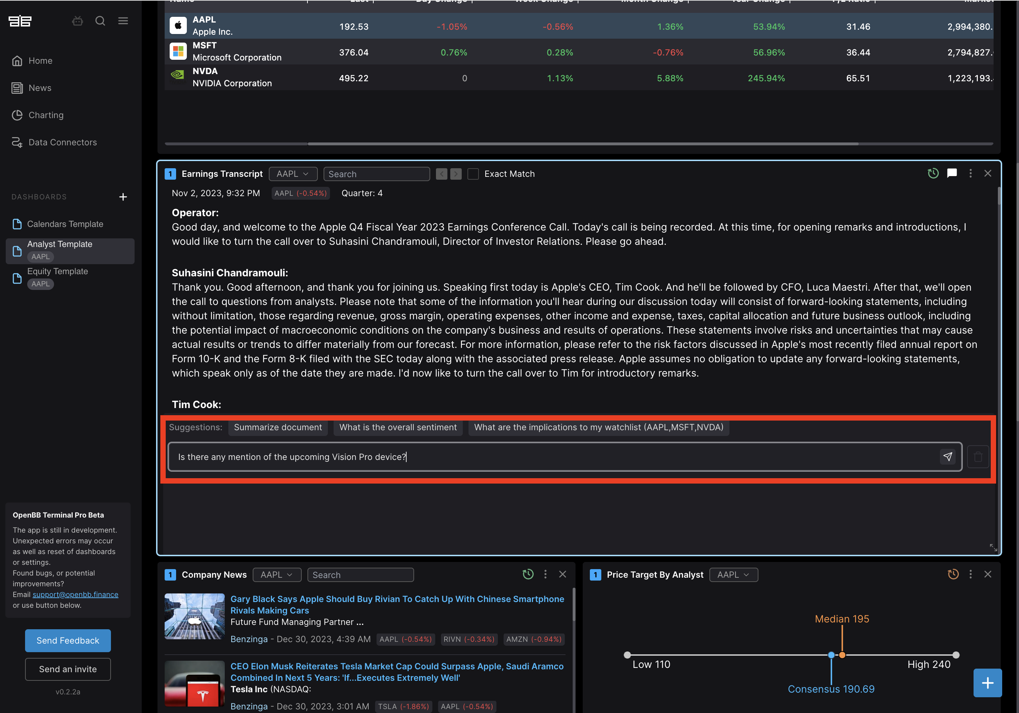Image resolution: width=1019 pixels, height=713 pixels.
Task: Click Summarize document suggestion
Action: point(278,427)
